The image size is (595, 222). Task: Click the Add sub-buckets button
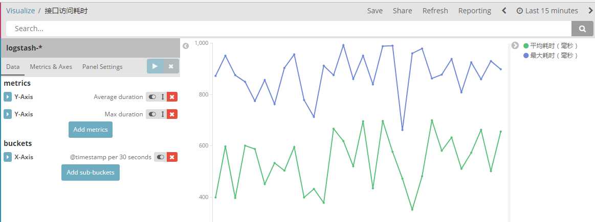(91, 172)
